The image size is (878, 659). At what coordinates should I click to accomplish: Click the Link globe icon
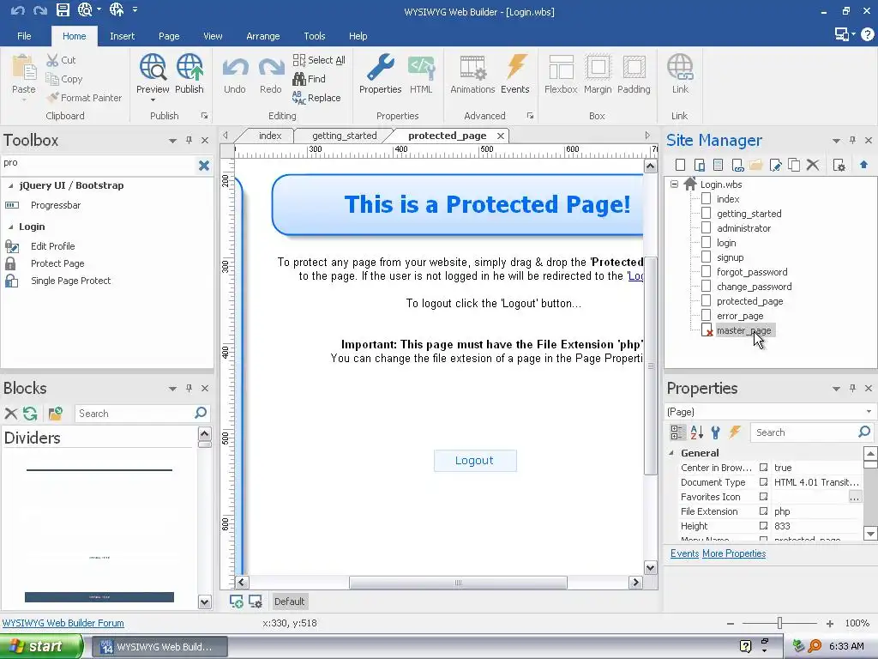pos(680,67)
